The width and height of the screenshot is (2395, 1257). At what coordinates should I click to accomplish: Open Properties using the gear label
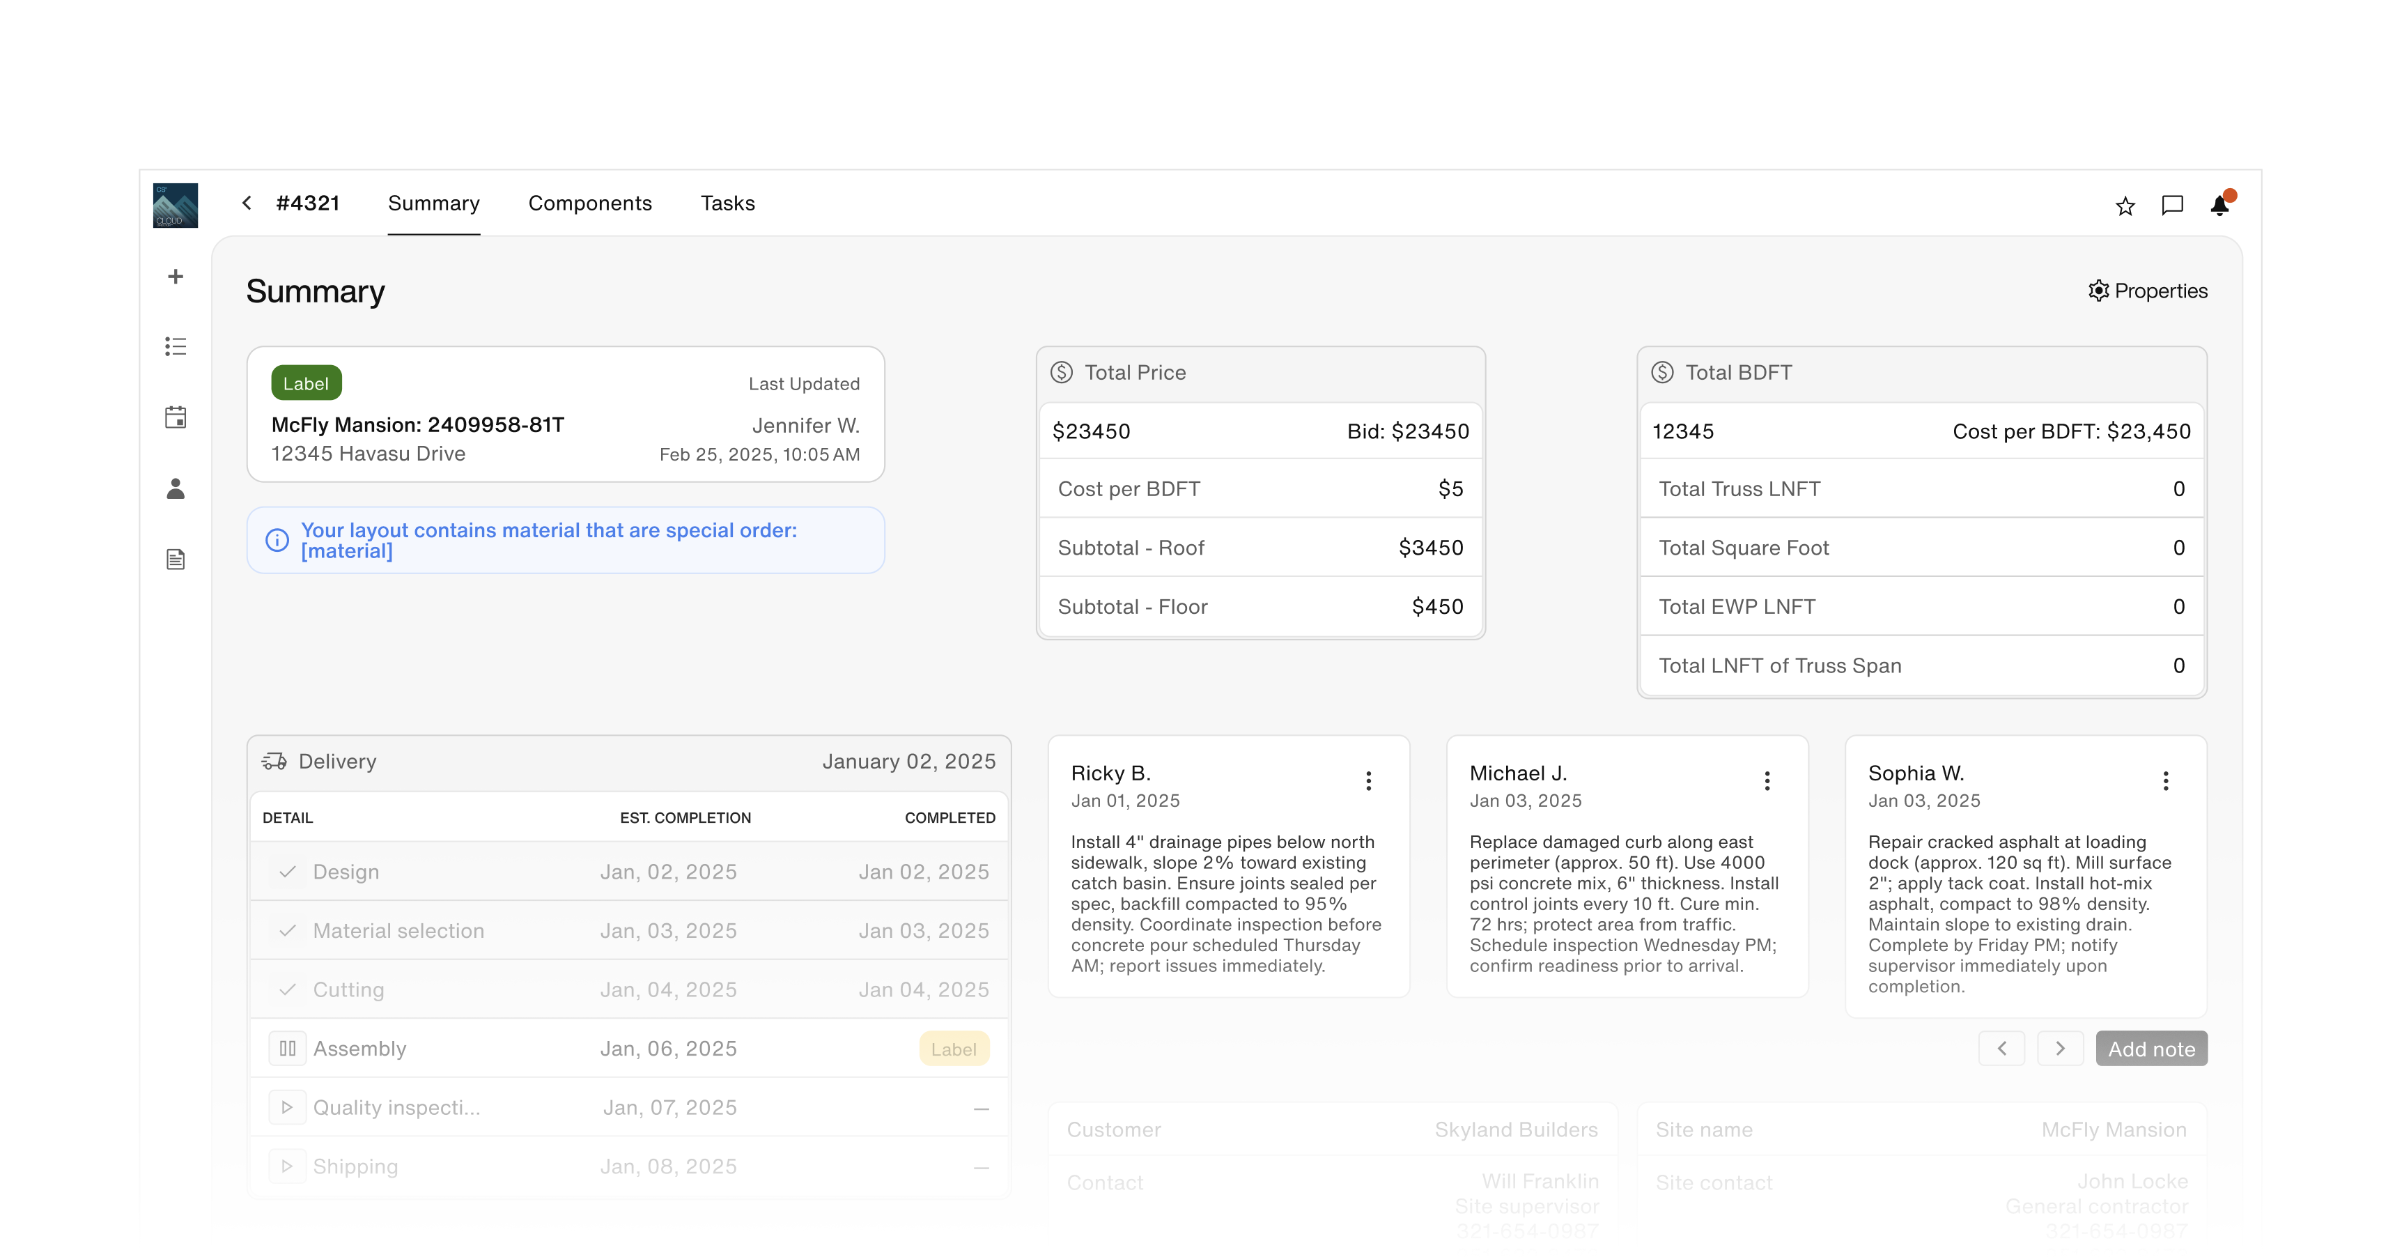tap(2148, 291)
